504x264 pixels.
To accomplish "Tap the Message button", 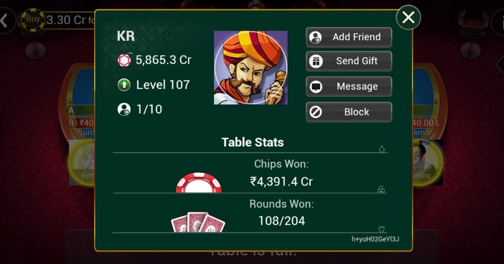I will 349,86.
